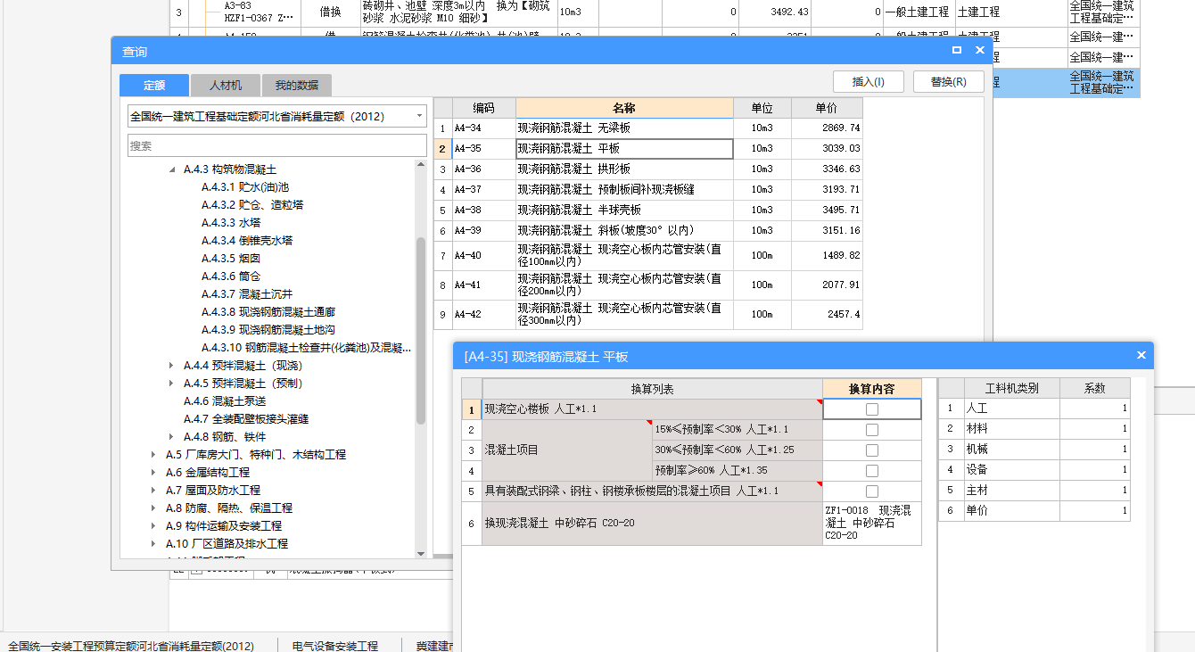Click the tree panel vertical scrollbar thumb

pyautogui.click(x=422, y=330)
